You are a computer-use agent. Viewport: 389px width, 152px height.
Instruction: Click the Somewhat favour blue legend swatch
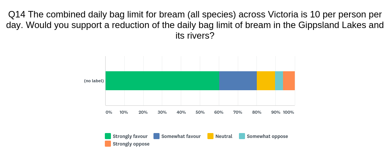[x=156, y=136]
